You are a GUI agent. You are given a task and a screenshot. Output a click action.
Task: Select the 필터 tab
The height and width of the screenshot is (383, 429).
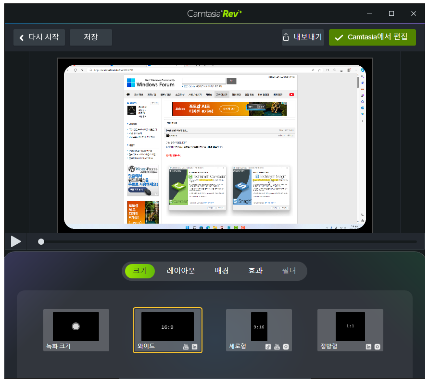[x=289, y=271]
